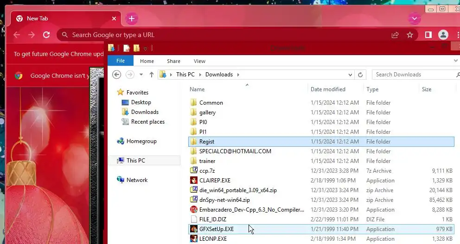Open recent locations dropdown arrow
Screen dimensions: 460x244
[141, 75]
